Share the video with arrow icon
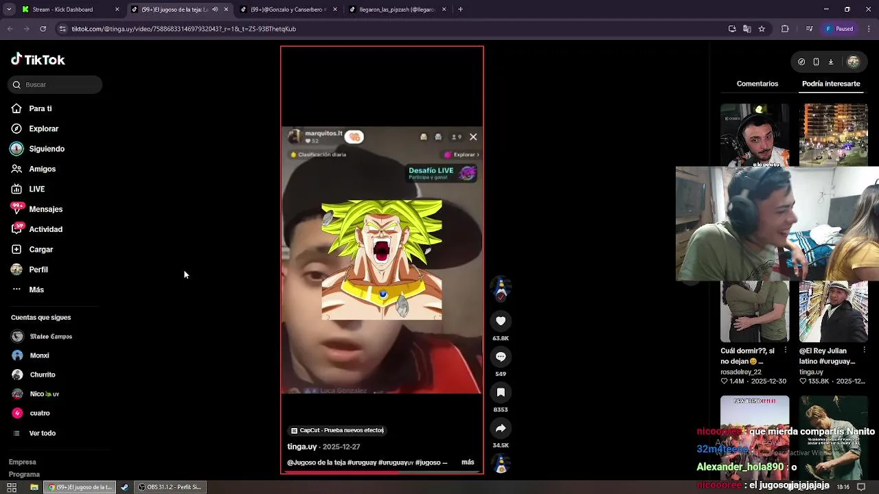This screenshot has height=494, width=879. point(501,428)
